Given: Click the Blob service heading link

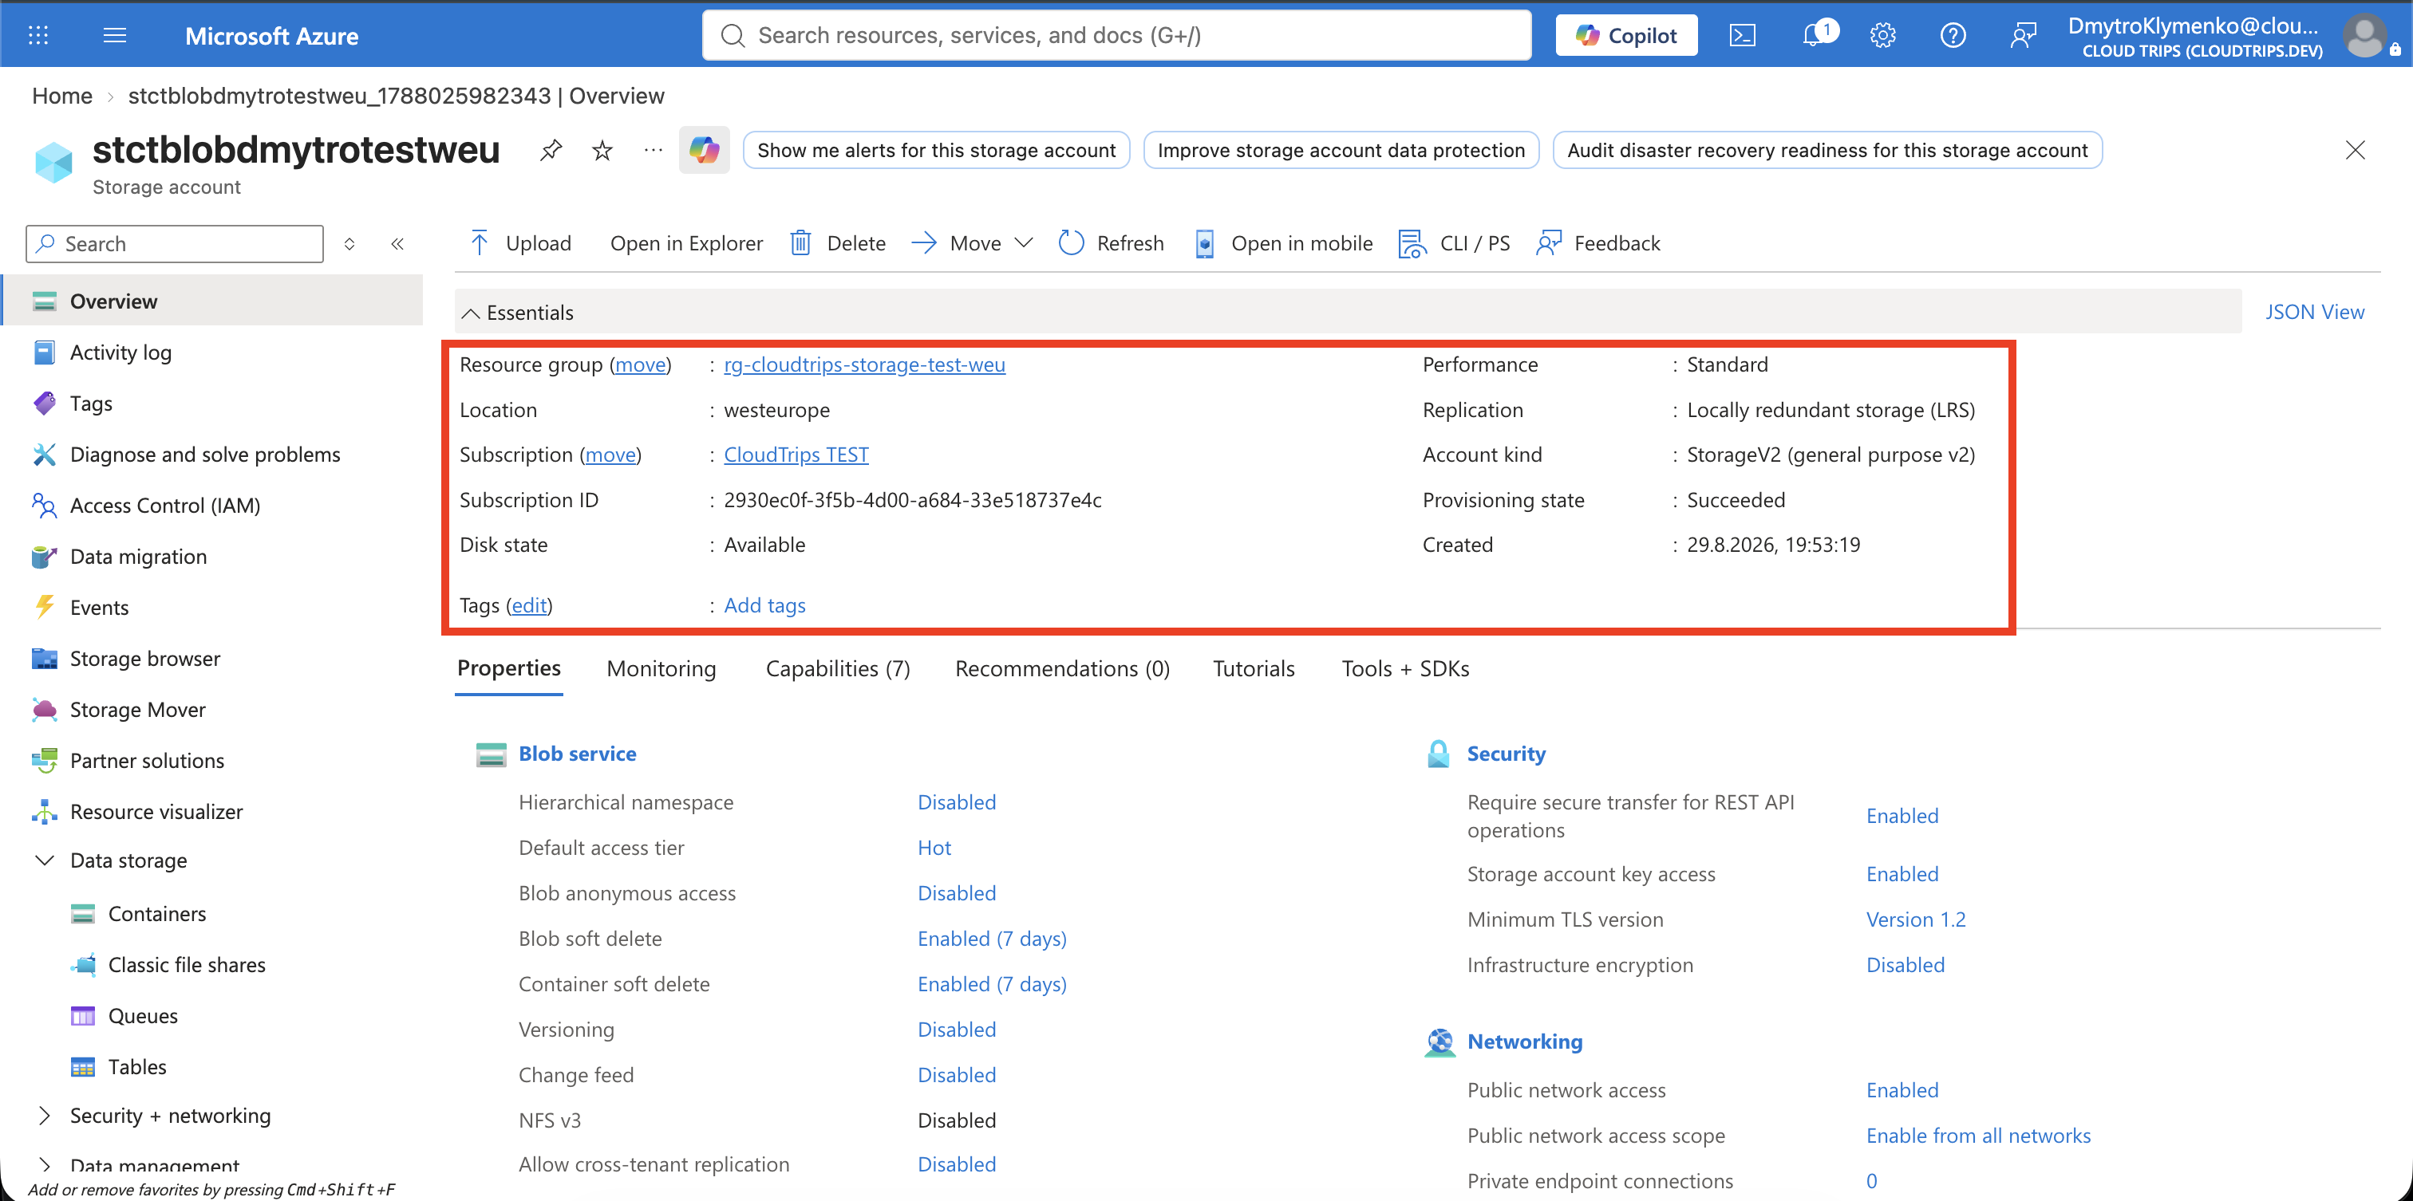Looking at the screenshot, I should coord(577,754).
